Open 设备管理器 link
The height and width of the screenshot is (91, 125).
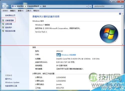point(9,20)
